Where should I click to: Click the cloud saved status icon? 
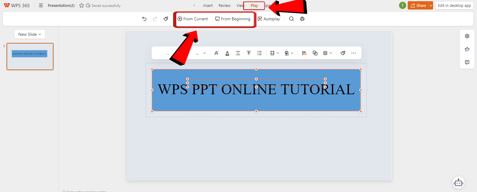click(x=88, y=5)
